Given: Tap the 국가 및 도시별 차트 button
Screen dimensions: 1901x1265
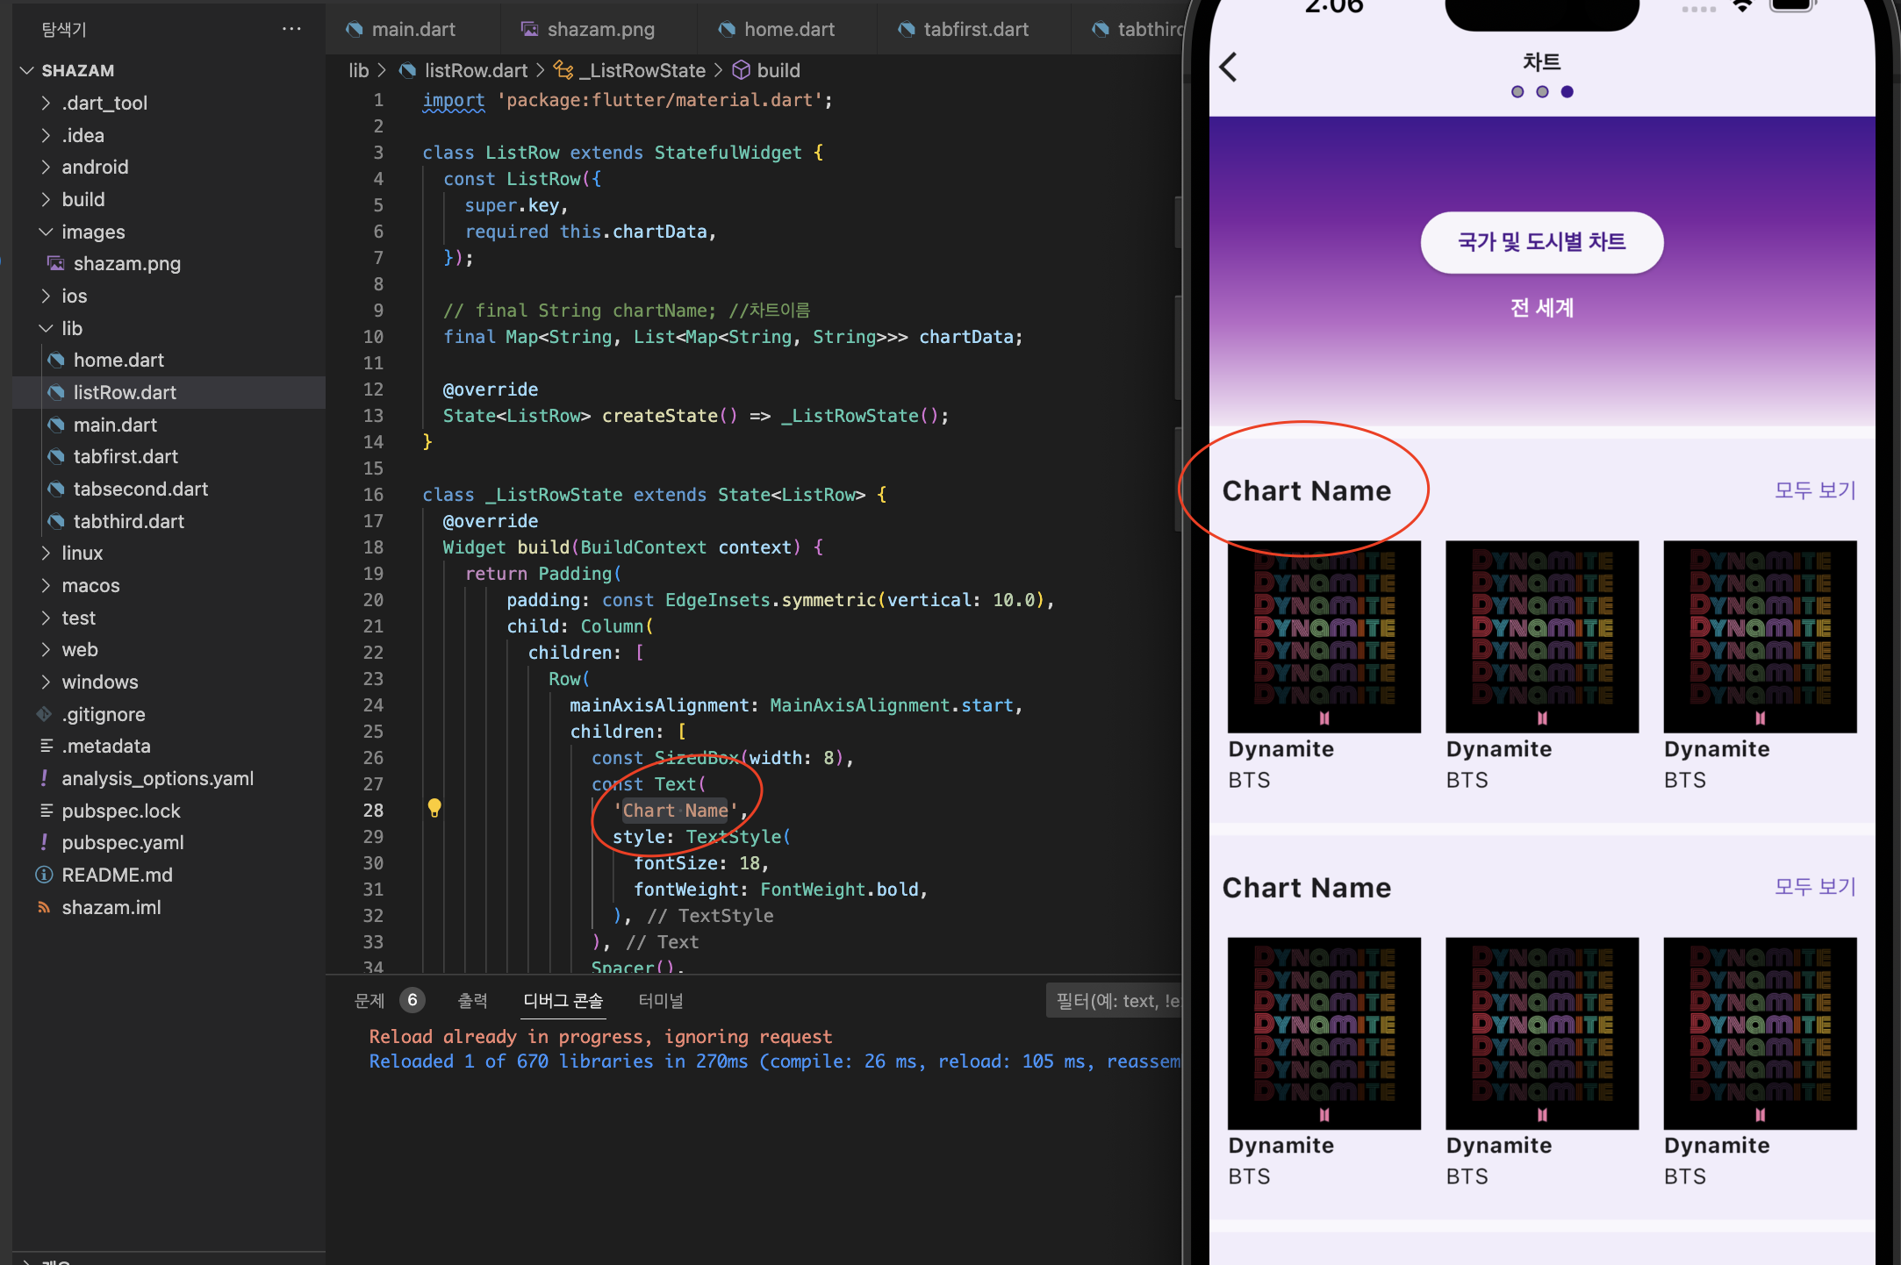Looking at the screenshot, I should point(1541,242).
